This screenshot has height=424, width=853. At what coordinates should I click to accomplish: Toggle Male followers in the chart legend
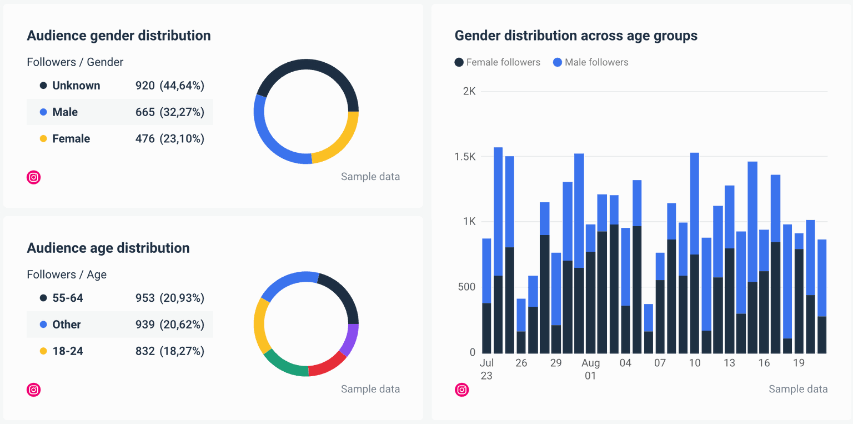pyautogui.click(x=590, y=62)
